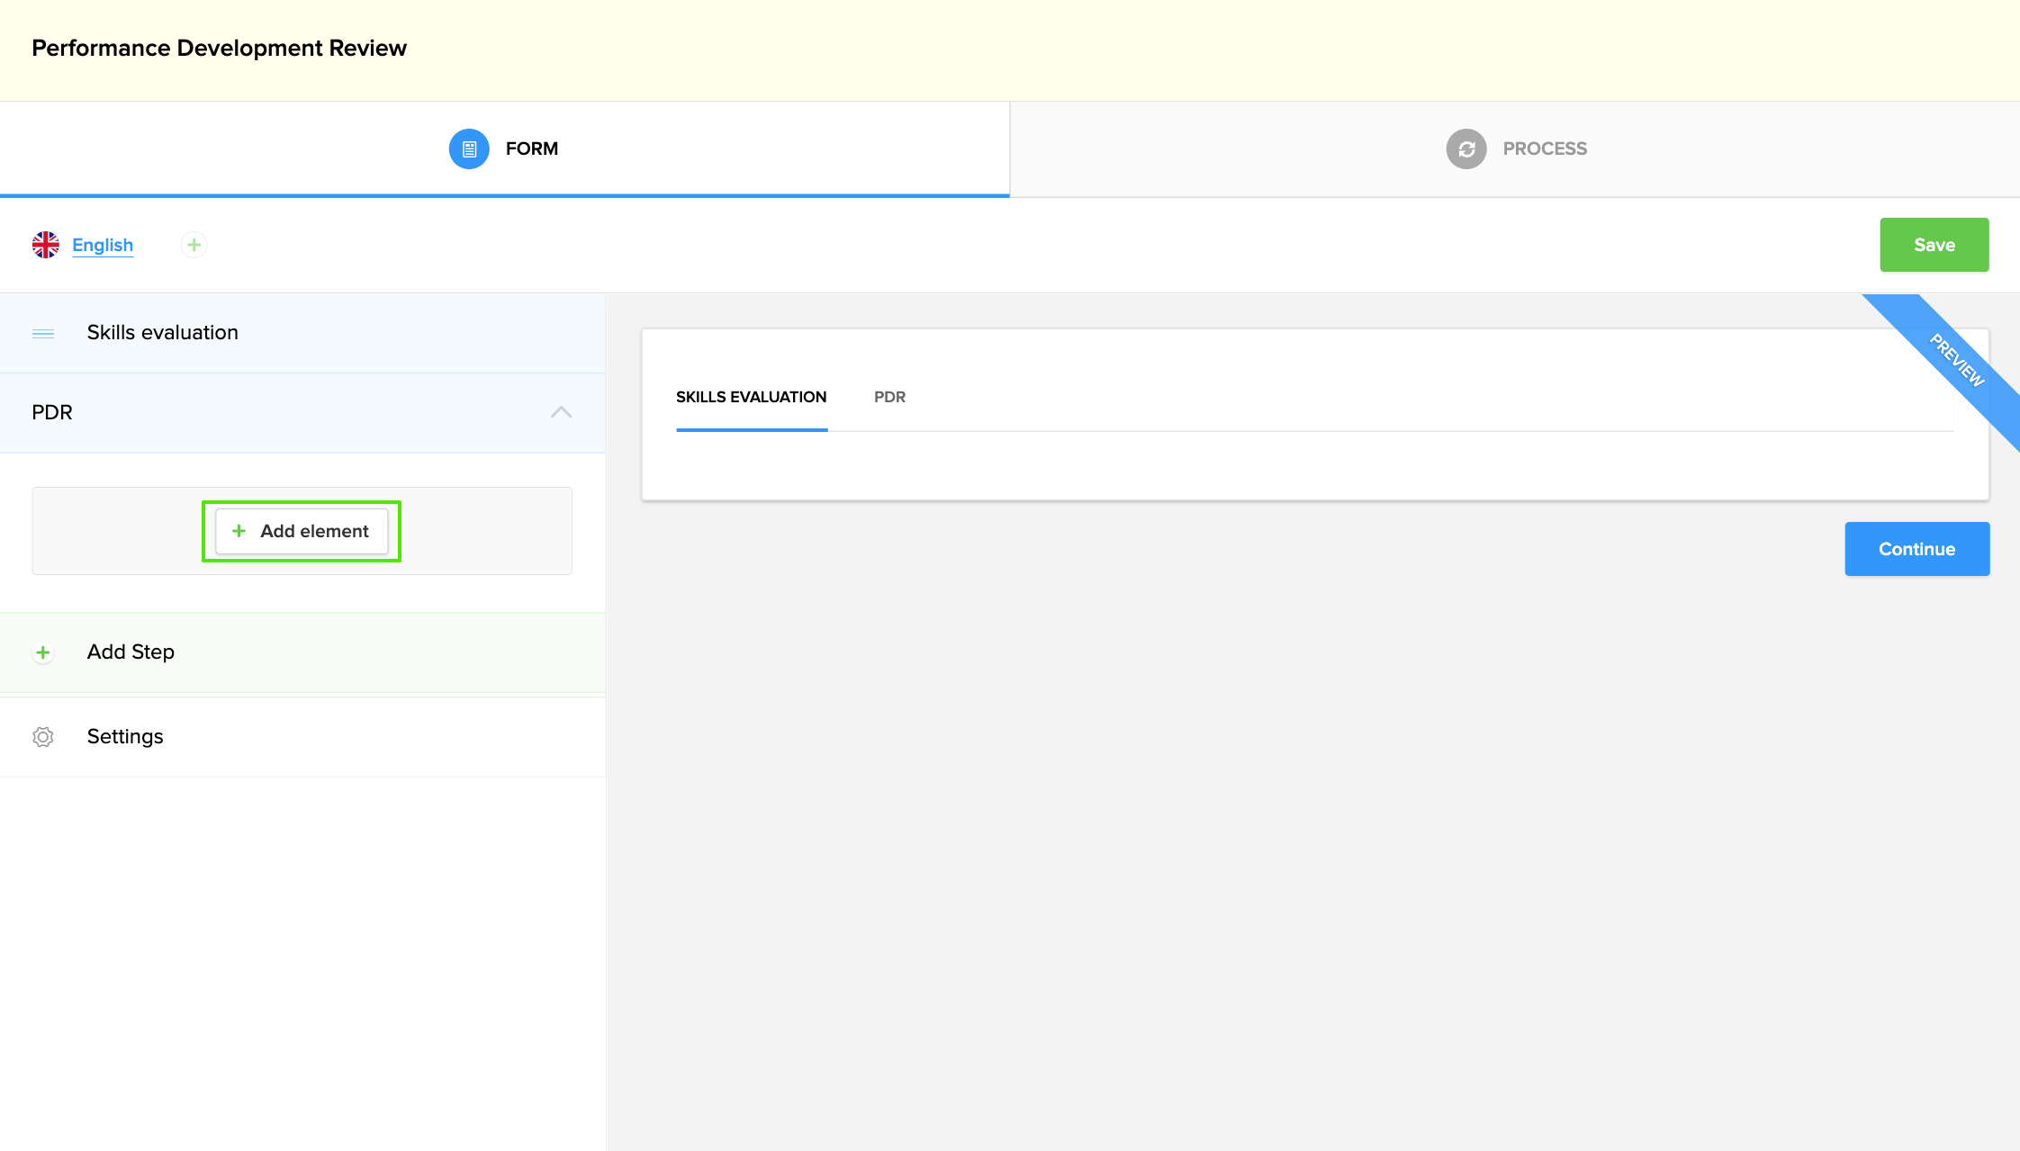Collapse the PDR step with chevron
The width and height of the screenshot is (2020, 1151).
coord(561,412)
